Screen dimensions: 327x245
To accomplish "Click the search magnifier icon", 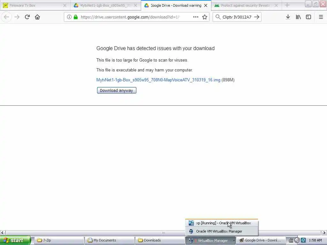I will pos(218,17).
